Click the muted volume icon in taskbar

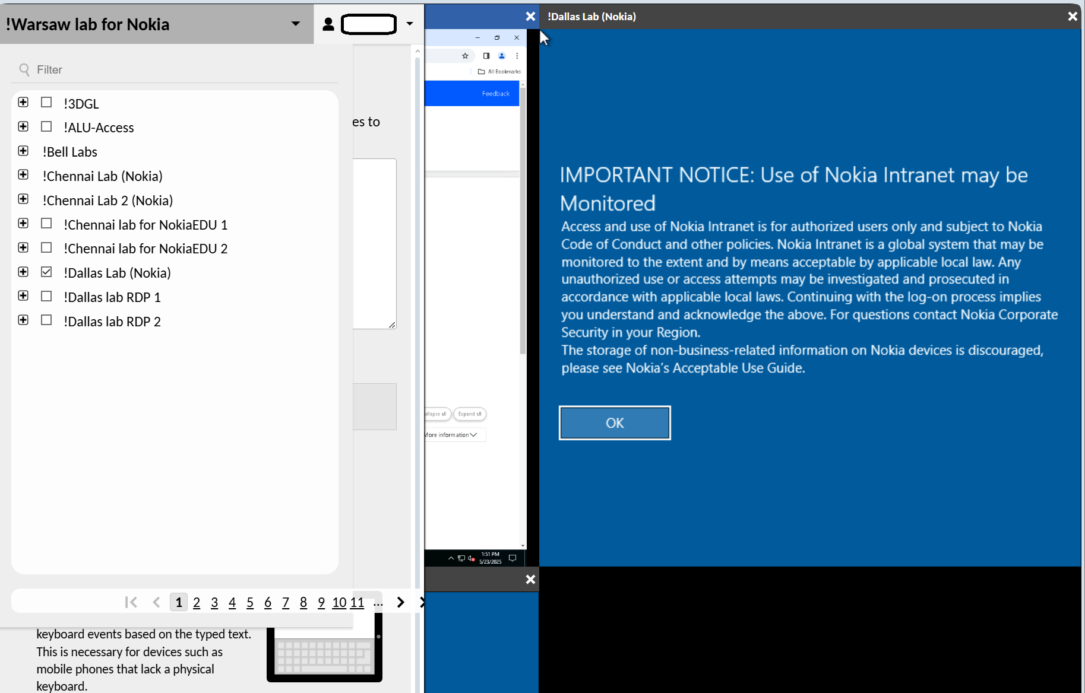[471, 558]
